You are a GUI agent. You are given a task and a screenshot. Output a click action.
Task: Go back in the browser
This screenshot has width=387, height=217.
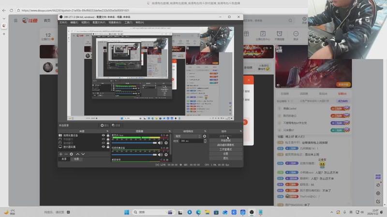point(4,10)
